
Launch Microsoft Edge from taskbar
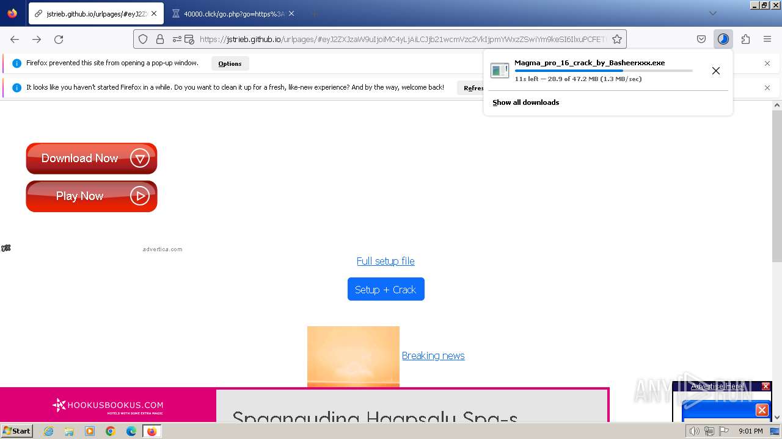[131, 431]
